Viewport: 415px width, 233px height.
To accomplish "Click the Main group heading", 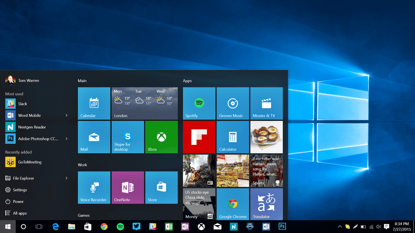I will coord(82,81).
